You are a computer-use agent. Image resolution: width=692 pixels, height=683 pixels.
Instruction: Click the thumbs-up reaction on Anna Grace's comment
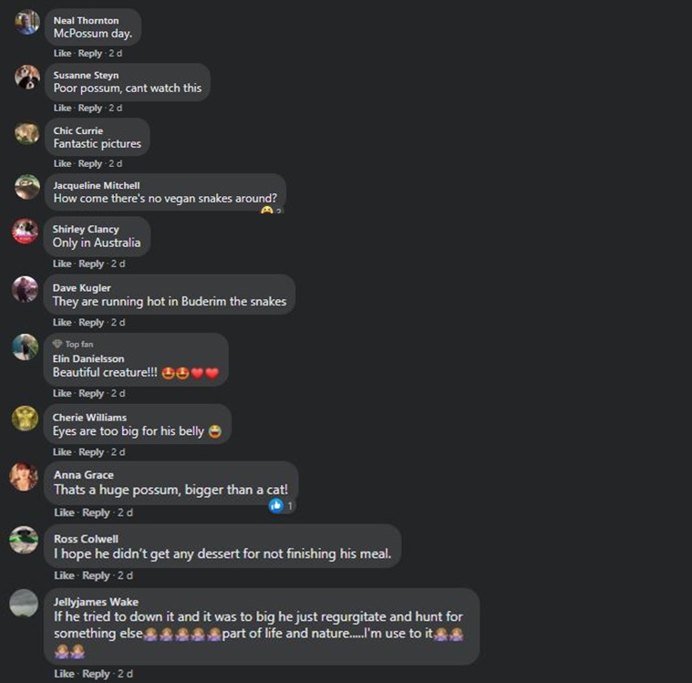[x=276, y=505]
